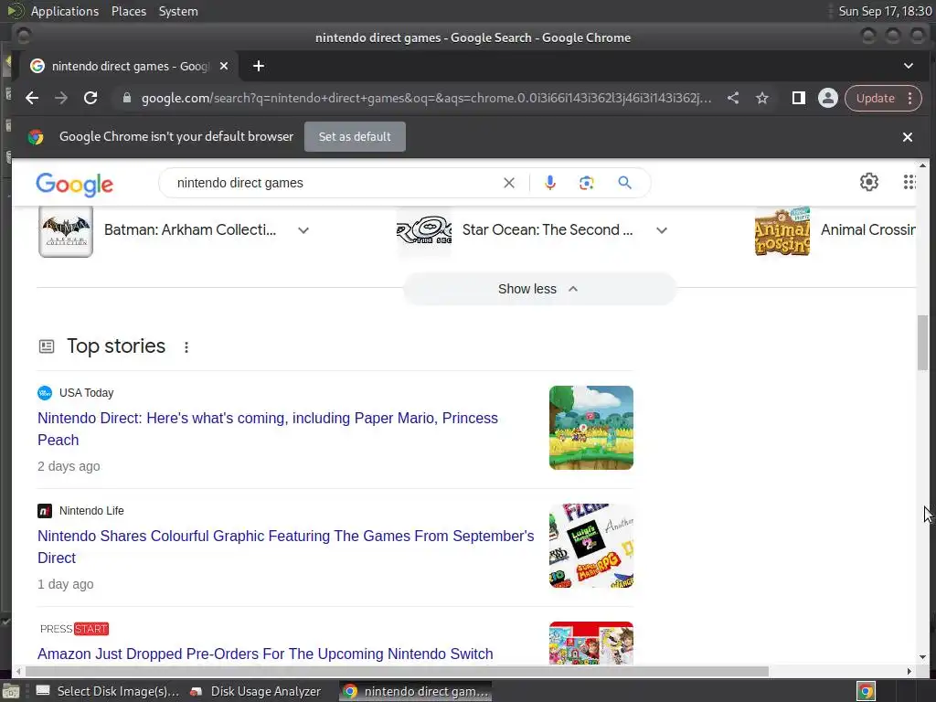Close the nintendo direct games tab
936x702 pixels.
[x=224, y=66]
